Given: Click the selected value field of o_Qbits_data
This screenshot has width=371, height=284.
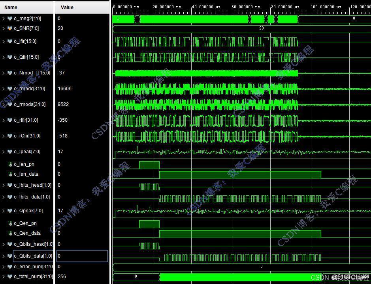Looking at the screenshot, I should 82,256.
